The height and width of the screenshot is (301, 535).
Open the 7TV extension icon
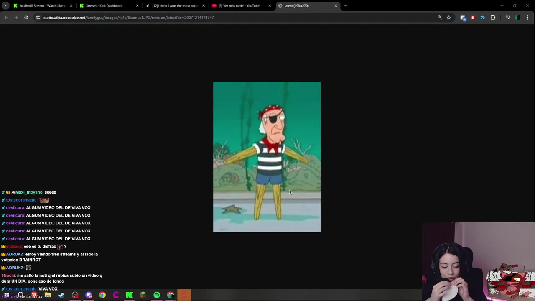click(483, 18)
